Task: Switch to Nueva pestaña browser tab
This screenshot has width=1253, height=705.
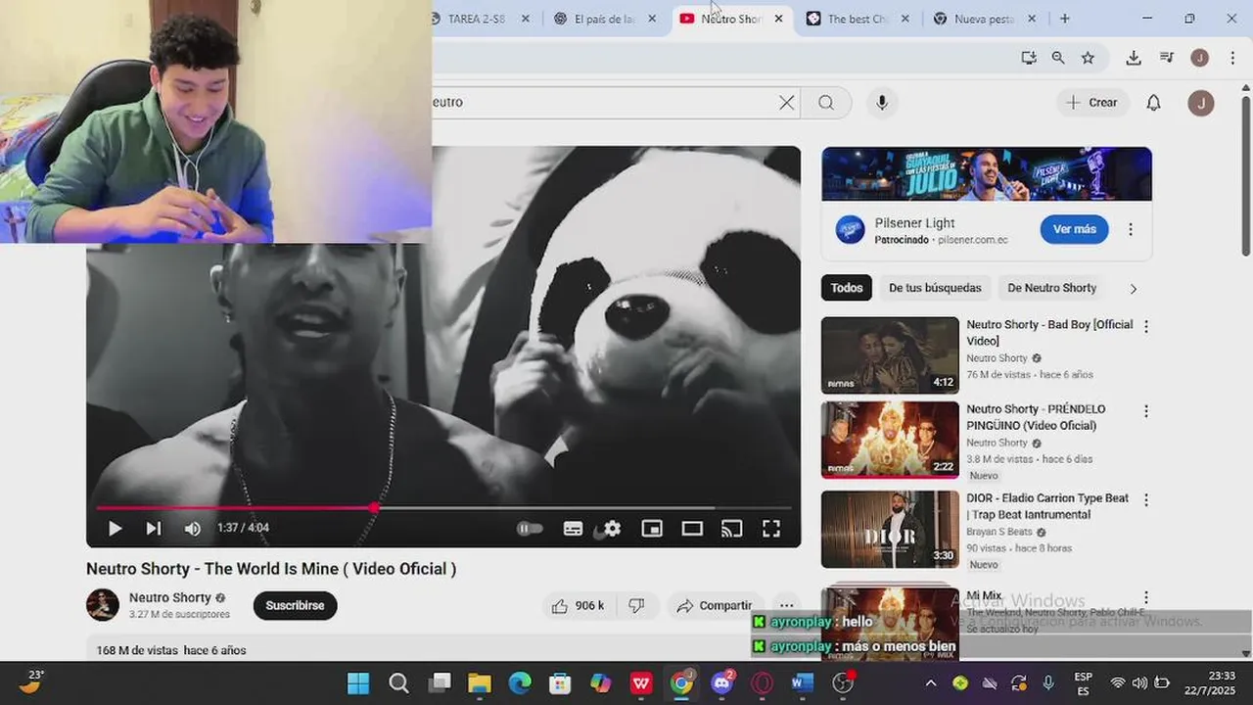Action: point(985,19)
